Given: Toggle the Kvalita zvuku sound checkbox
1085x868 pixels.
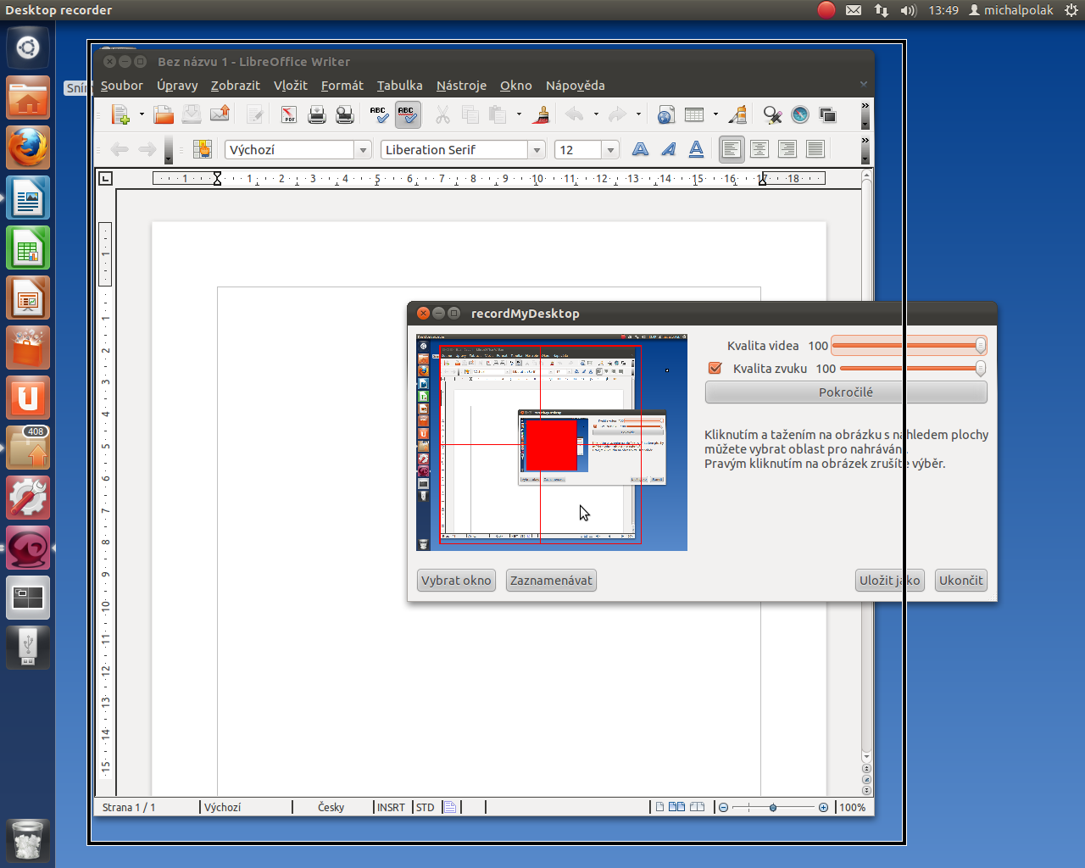Looking at the screenshot, I should coord(715,368).
